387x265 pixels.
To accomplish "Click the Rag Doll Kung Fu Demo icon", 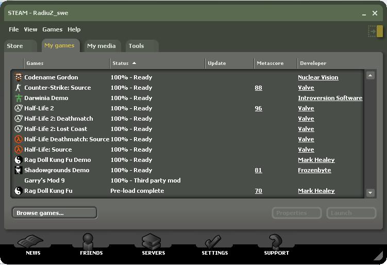I will pos(18,160).
